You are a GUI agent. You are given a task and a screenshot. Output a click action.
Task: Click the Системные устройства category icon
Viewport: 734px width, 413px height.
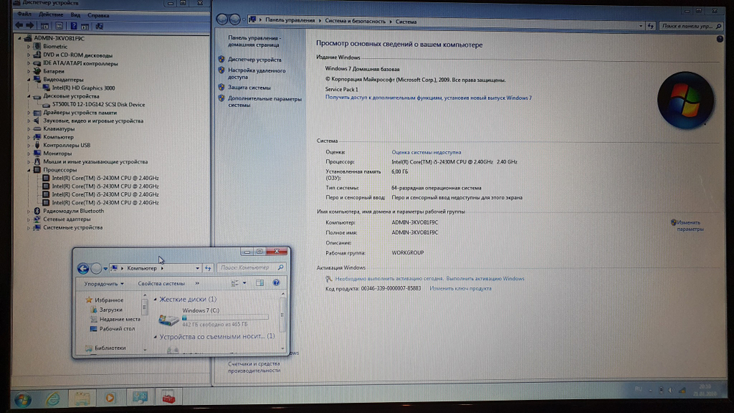point(37,228)
